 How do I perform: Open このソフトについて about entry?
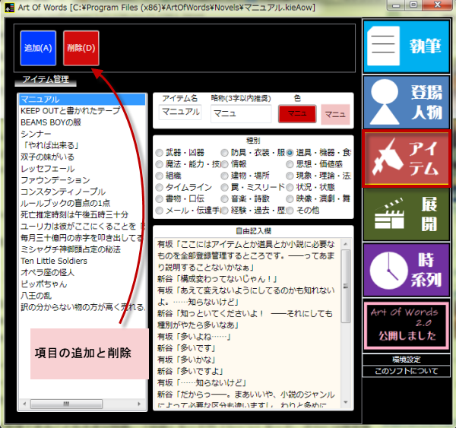coord(406,371)
